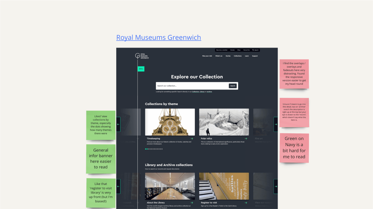Click the green BETA badge
The image size is (373, 209).
pyautogui.click(x=141, y=69)
